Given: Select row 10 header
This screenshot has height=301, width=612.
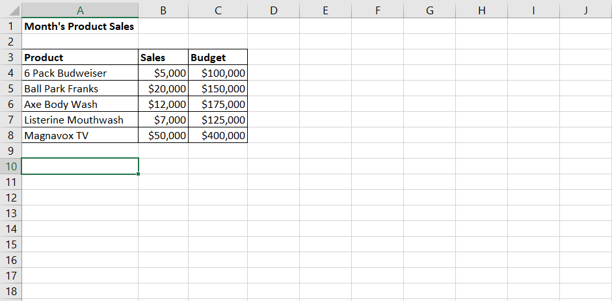Looking at the screenshot, I should click(11, 166).
